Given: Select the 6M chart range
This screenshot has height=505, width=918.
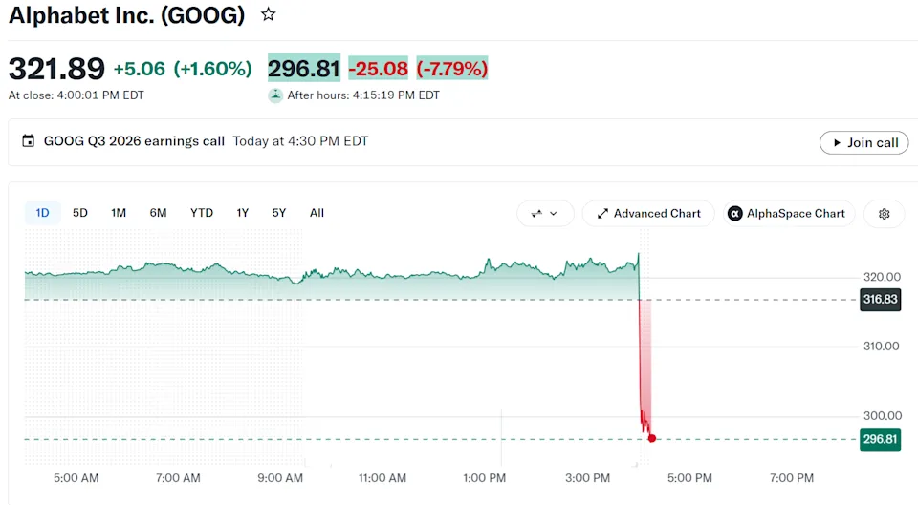Looking at the screenshot, I should (x=158, y=213).
